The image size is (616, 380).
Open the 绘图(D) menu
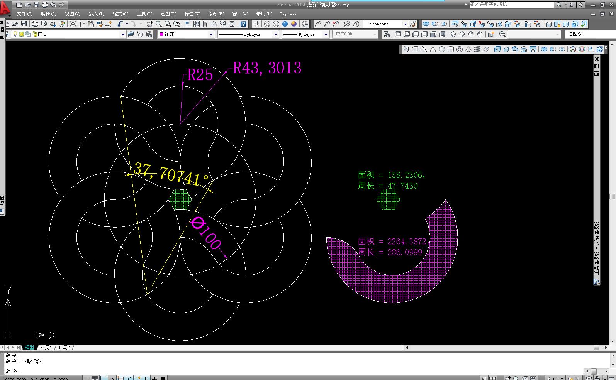[x=168, y=14]
